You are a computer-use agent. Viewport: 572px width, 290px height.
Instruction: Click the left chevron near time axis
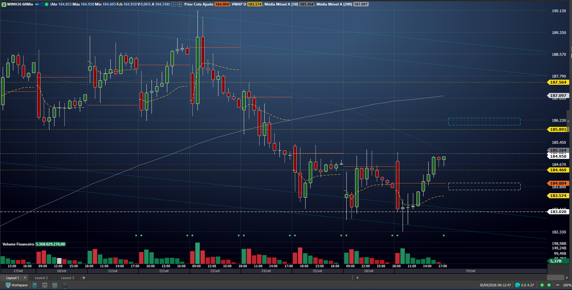(357, 277)
